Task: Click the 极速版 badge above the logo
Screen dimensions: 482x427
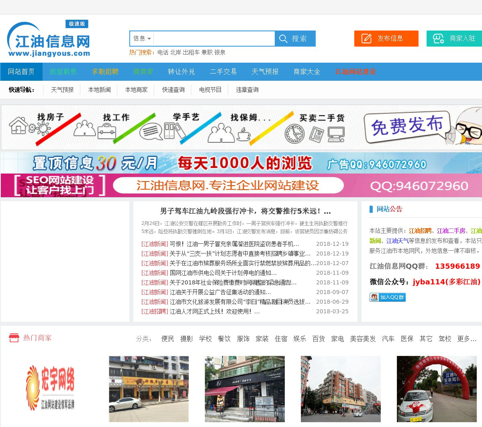Action: (x=77, y=24)
